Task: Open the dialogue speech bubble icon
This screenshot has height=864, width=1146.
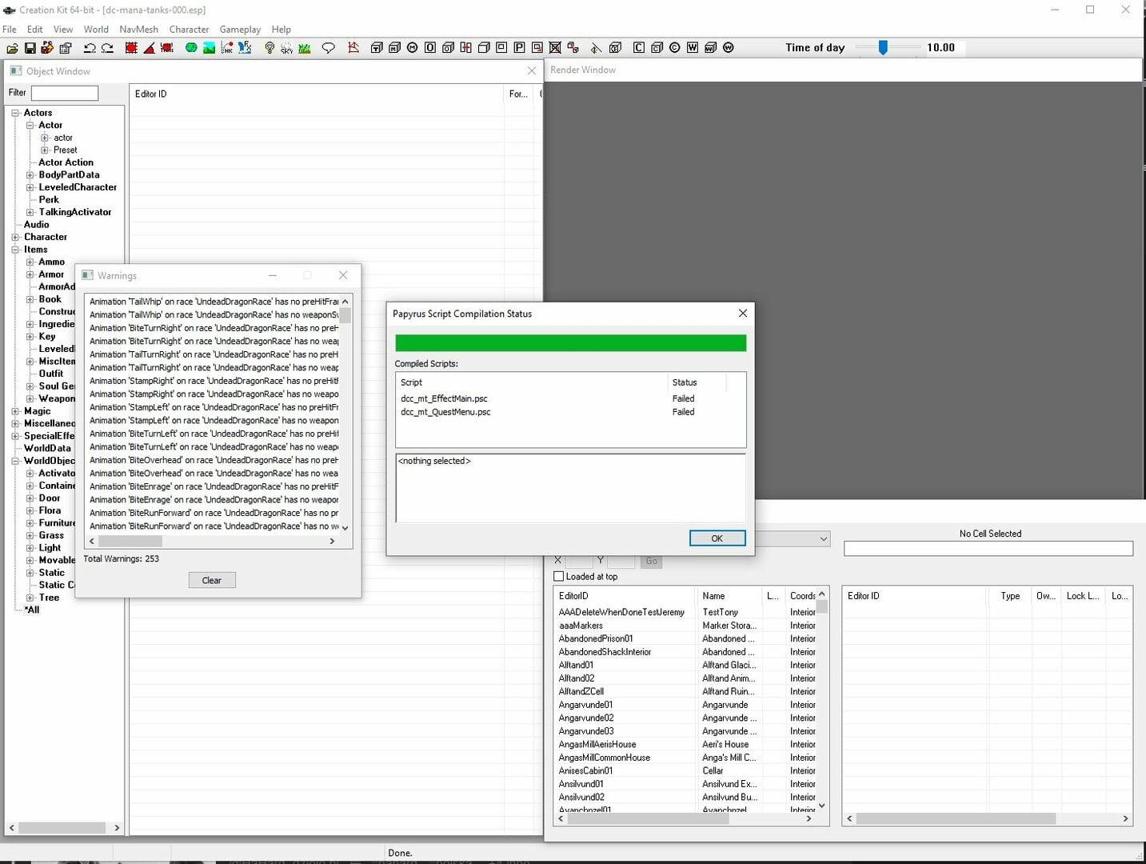Action: pyautogui.click(x=328, y=48)
